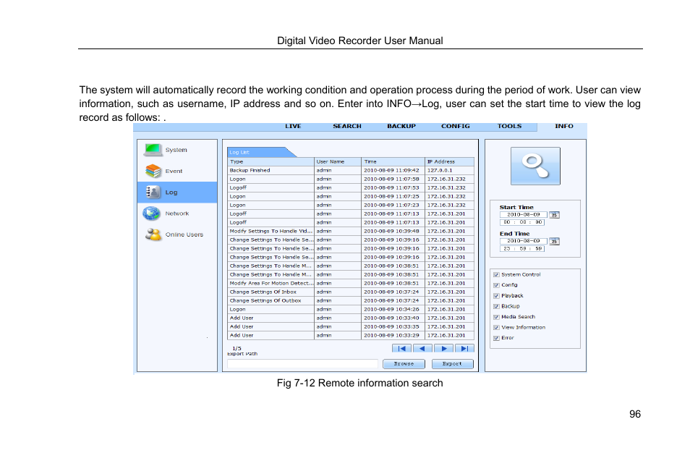690x461 pixels.
Task: Toggle the Config filter checkbox
Action: click(496, 285)
